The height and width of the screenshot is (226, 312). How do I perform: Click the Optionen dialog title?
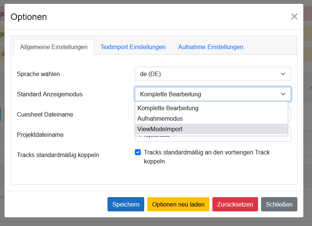[x=28, y=17]
